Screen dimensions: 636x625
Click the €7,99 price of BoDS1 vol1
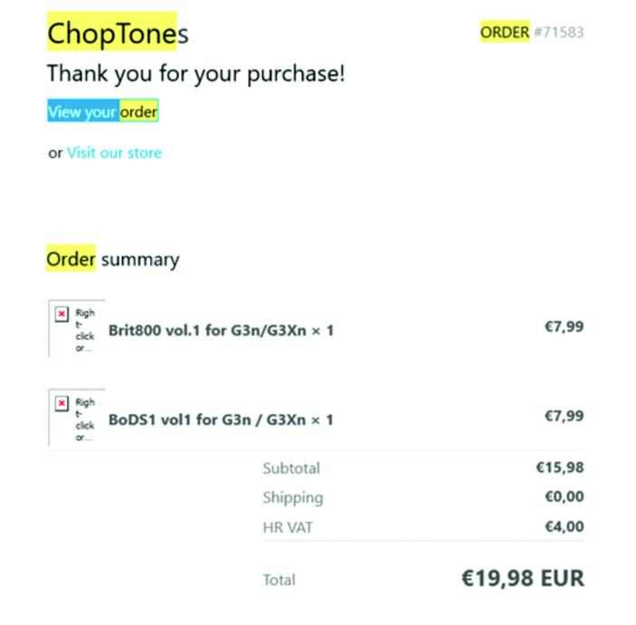[x=564, y=417]
